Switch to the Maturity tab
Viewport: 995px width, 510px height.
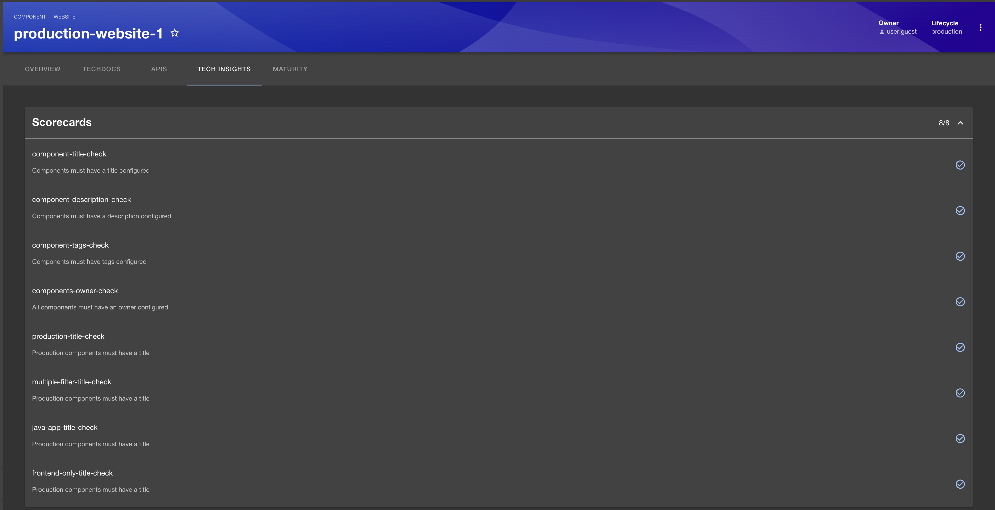[290, 69]
